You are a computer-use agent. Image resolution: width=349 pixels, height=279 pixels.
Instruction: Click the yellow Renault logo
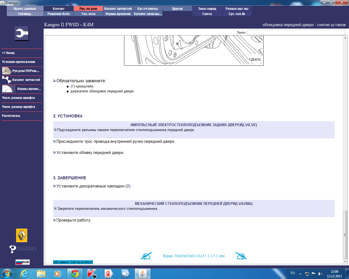tap(22, 235)
